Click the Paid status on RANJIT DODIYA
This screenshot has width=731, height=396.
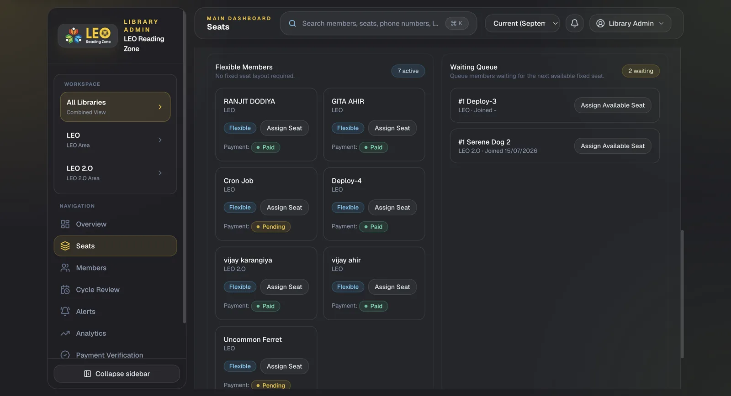tap(265, 147)
